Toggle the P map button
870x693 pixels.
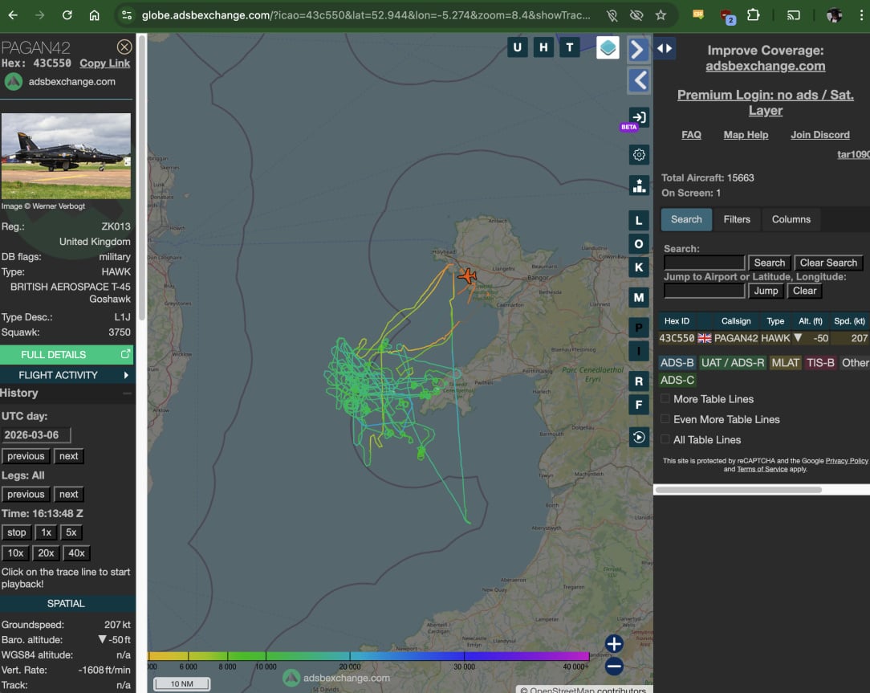(639, 328)
